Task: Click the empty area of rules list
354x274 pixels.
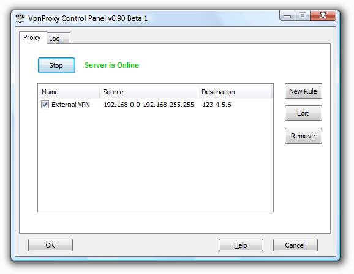Action: pyautogui.click(x=156, y=160)
